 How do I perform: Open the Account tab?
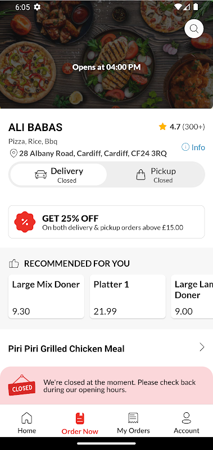point(187,423)
